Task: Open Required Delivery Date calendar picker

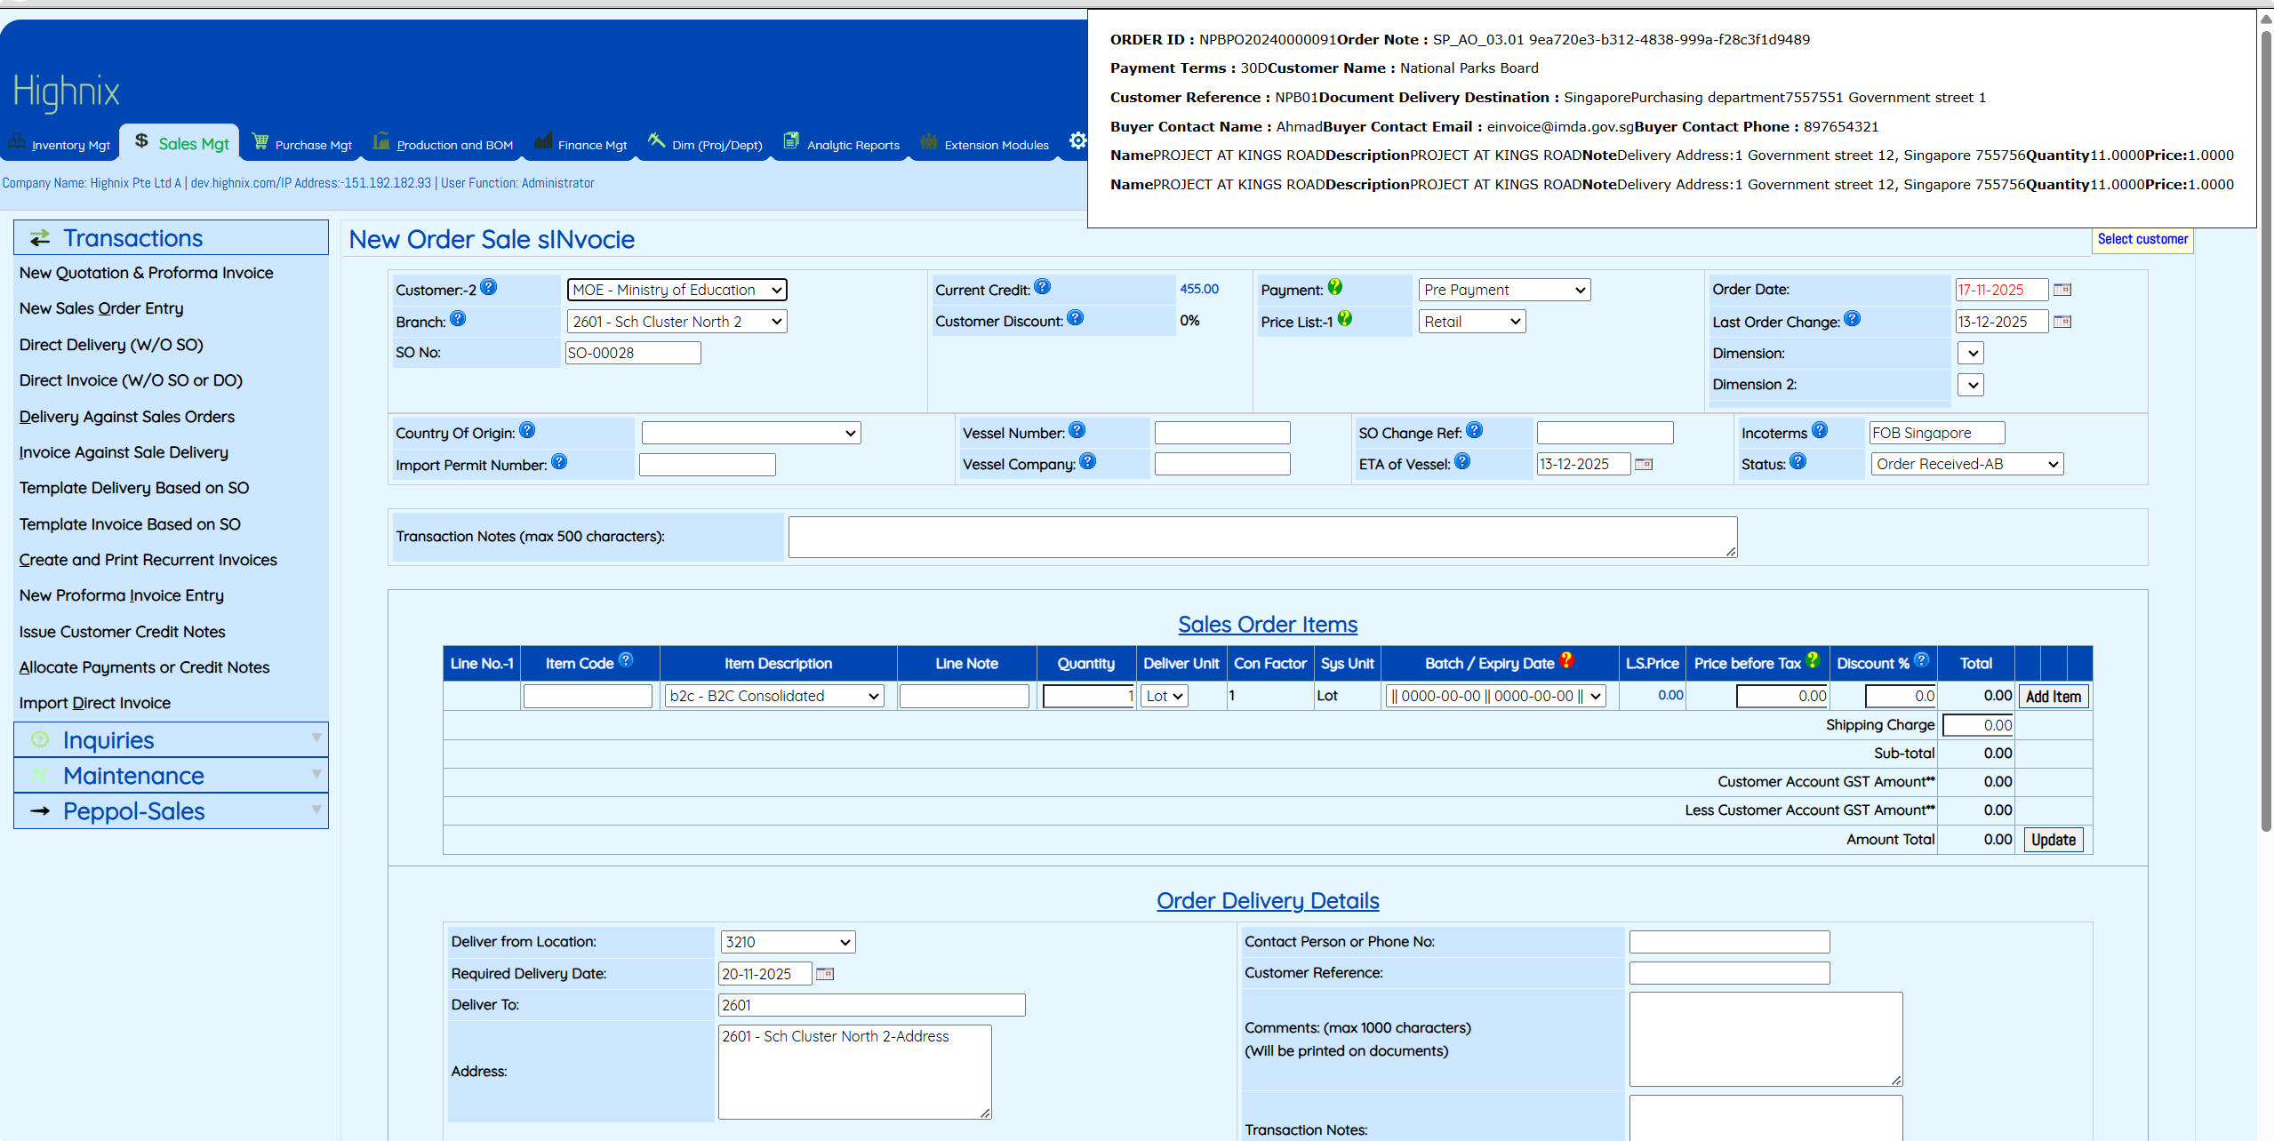Action: point(825,974)
